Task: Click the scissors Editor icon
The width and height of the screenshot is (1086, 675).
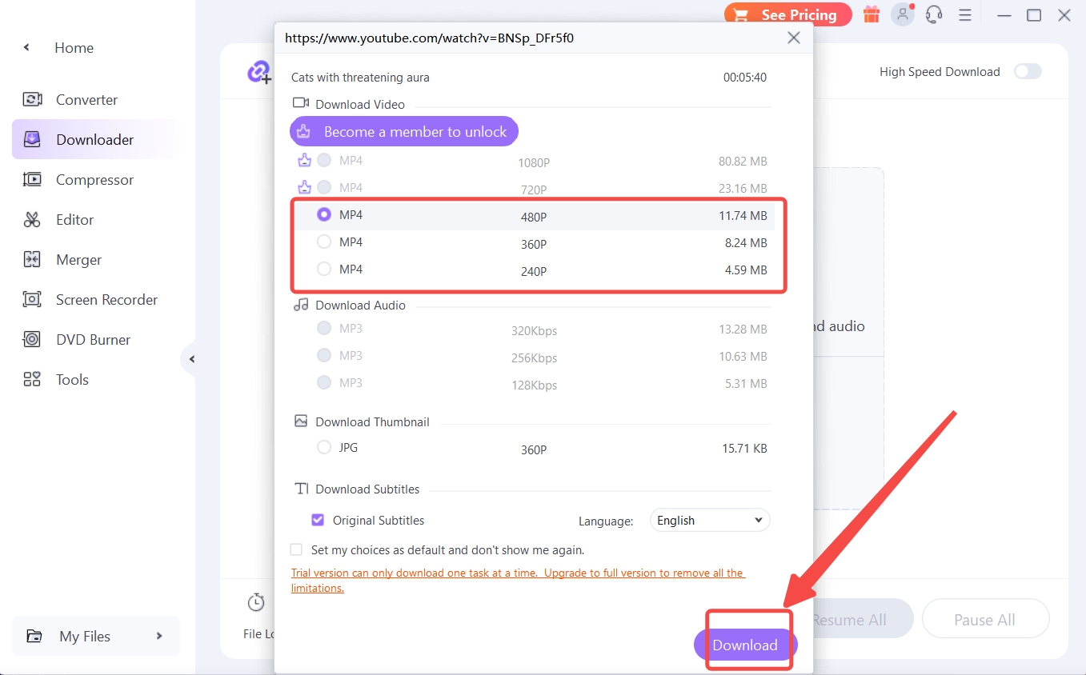Action: [x=32, y=220]
